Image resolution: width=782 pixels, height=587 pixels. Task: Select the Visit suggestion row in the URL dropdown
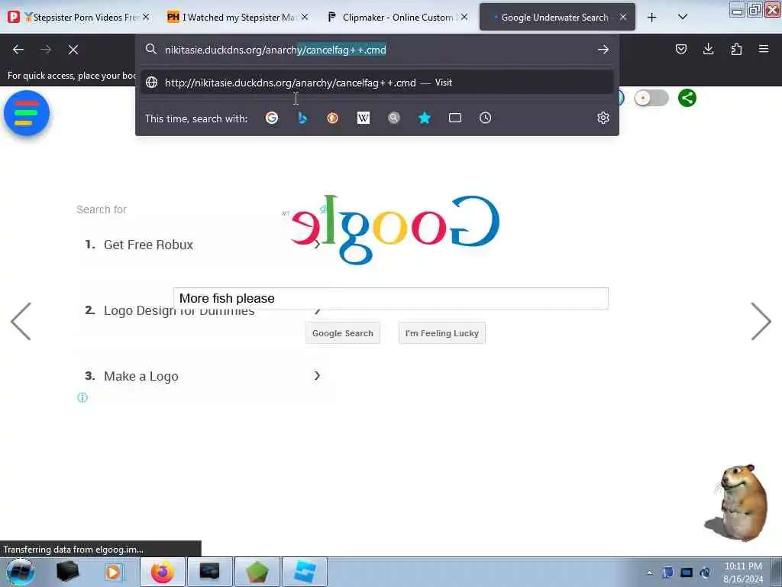click(377, 83)
